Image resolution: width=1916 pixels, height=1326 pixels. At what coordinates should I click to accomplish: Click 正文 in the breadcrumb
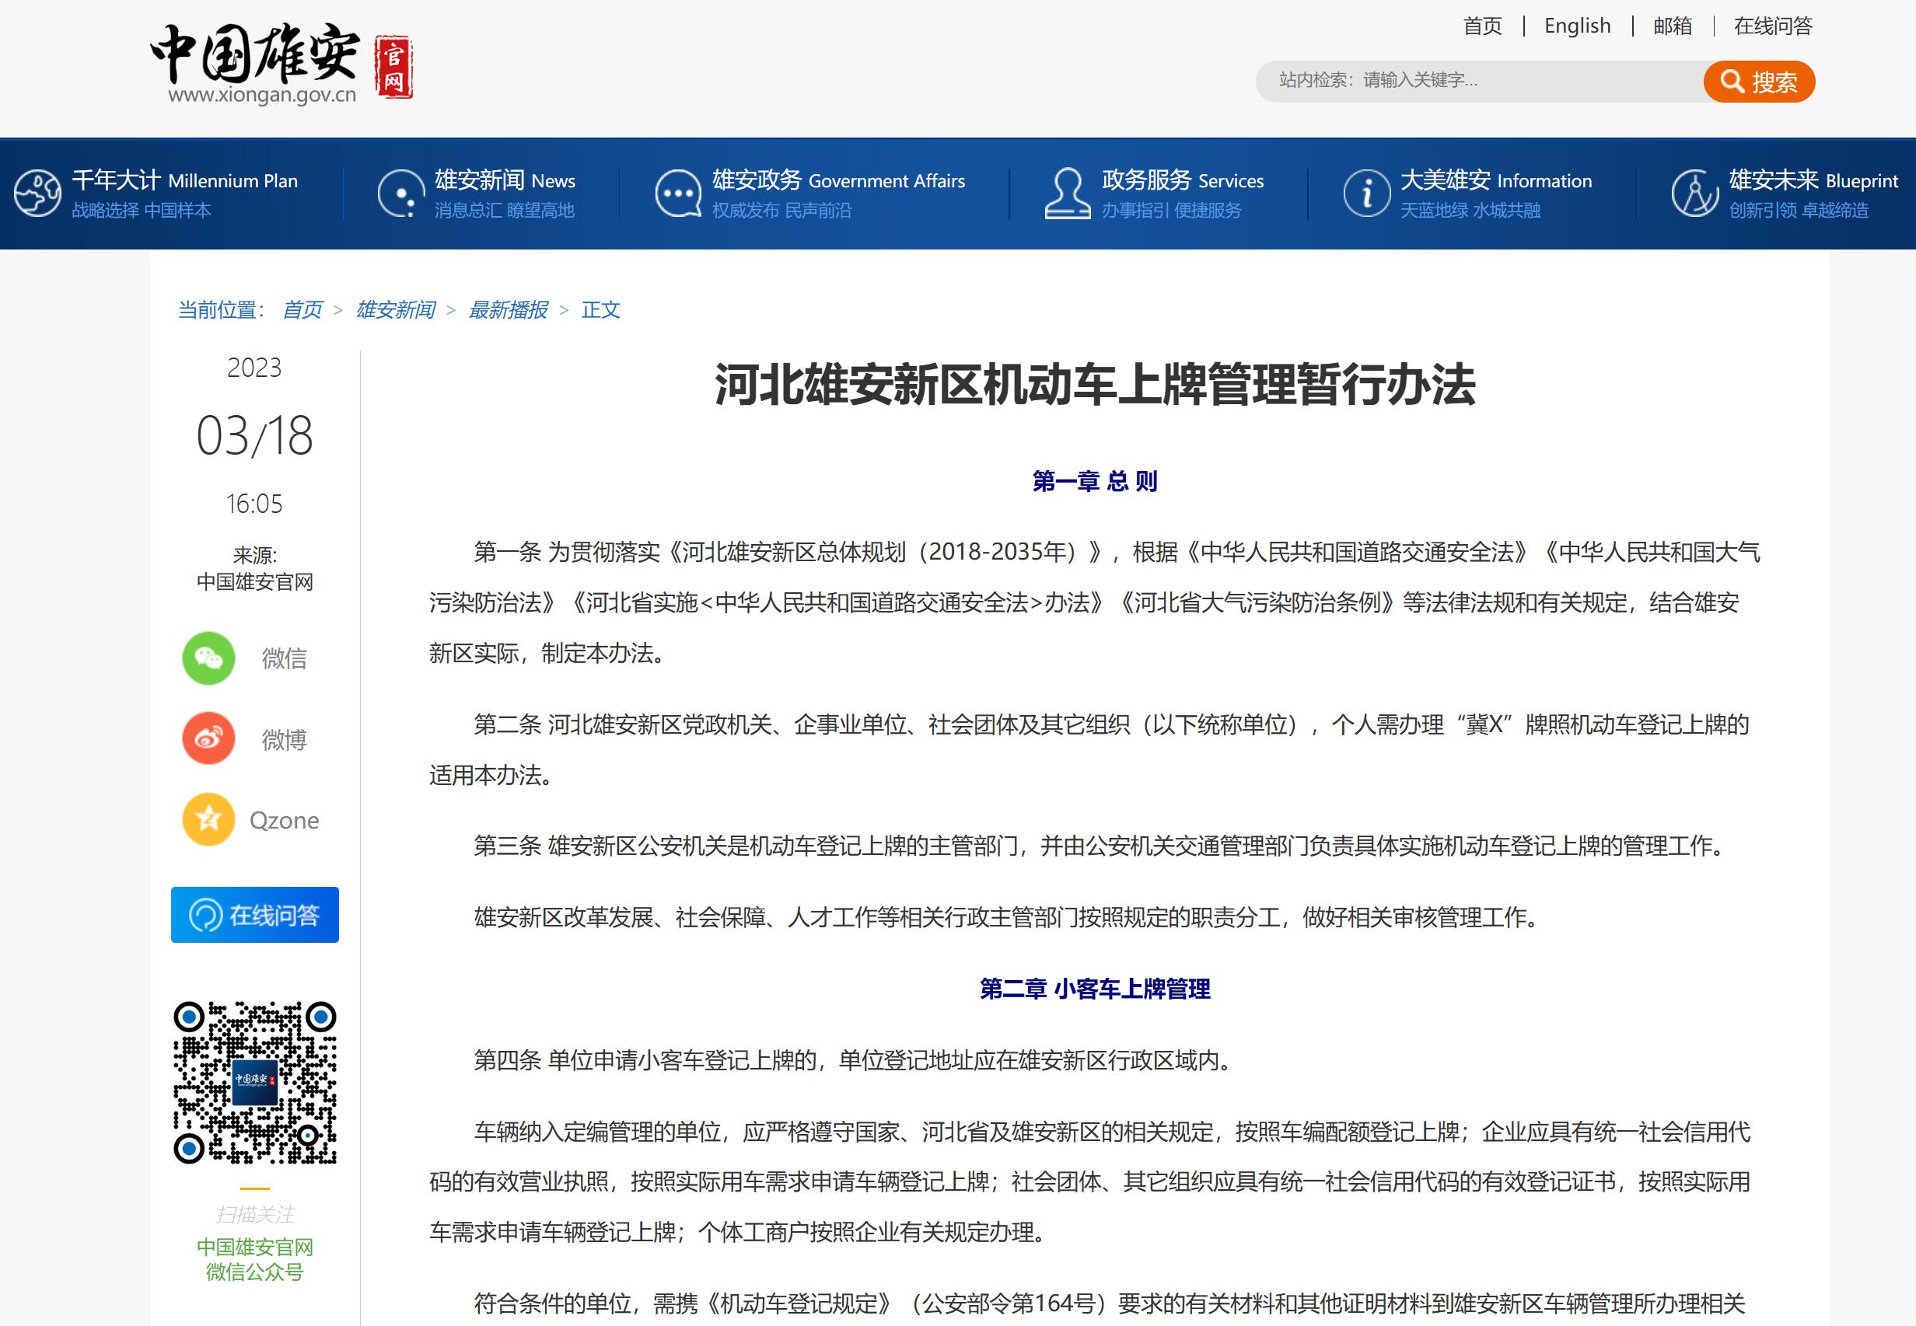click(601, 310)
